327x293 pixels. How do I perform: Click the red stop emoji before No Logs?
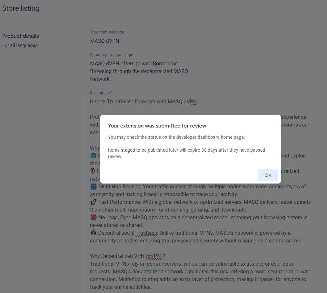pos(94,218)
